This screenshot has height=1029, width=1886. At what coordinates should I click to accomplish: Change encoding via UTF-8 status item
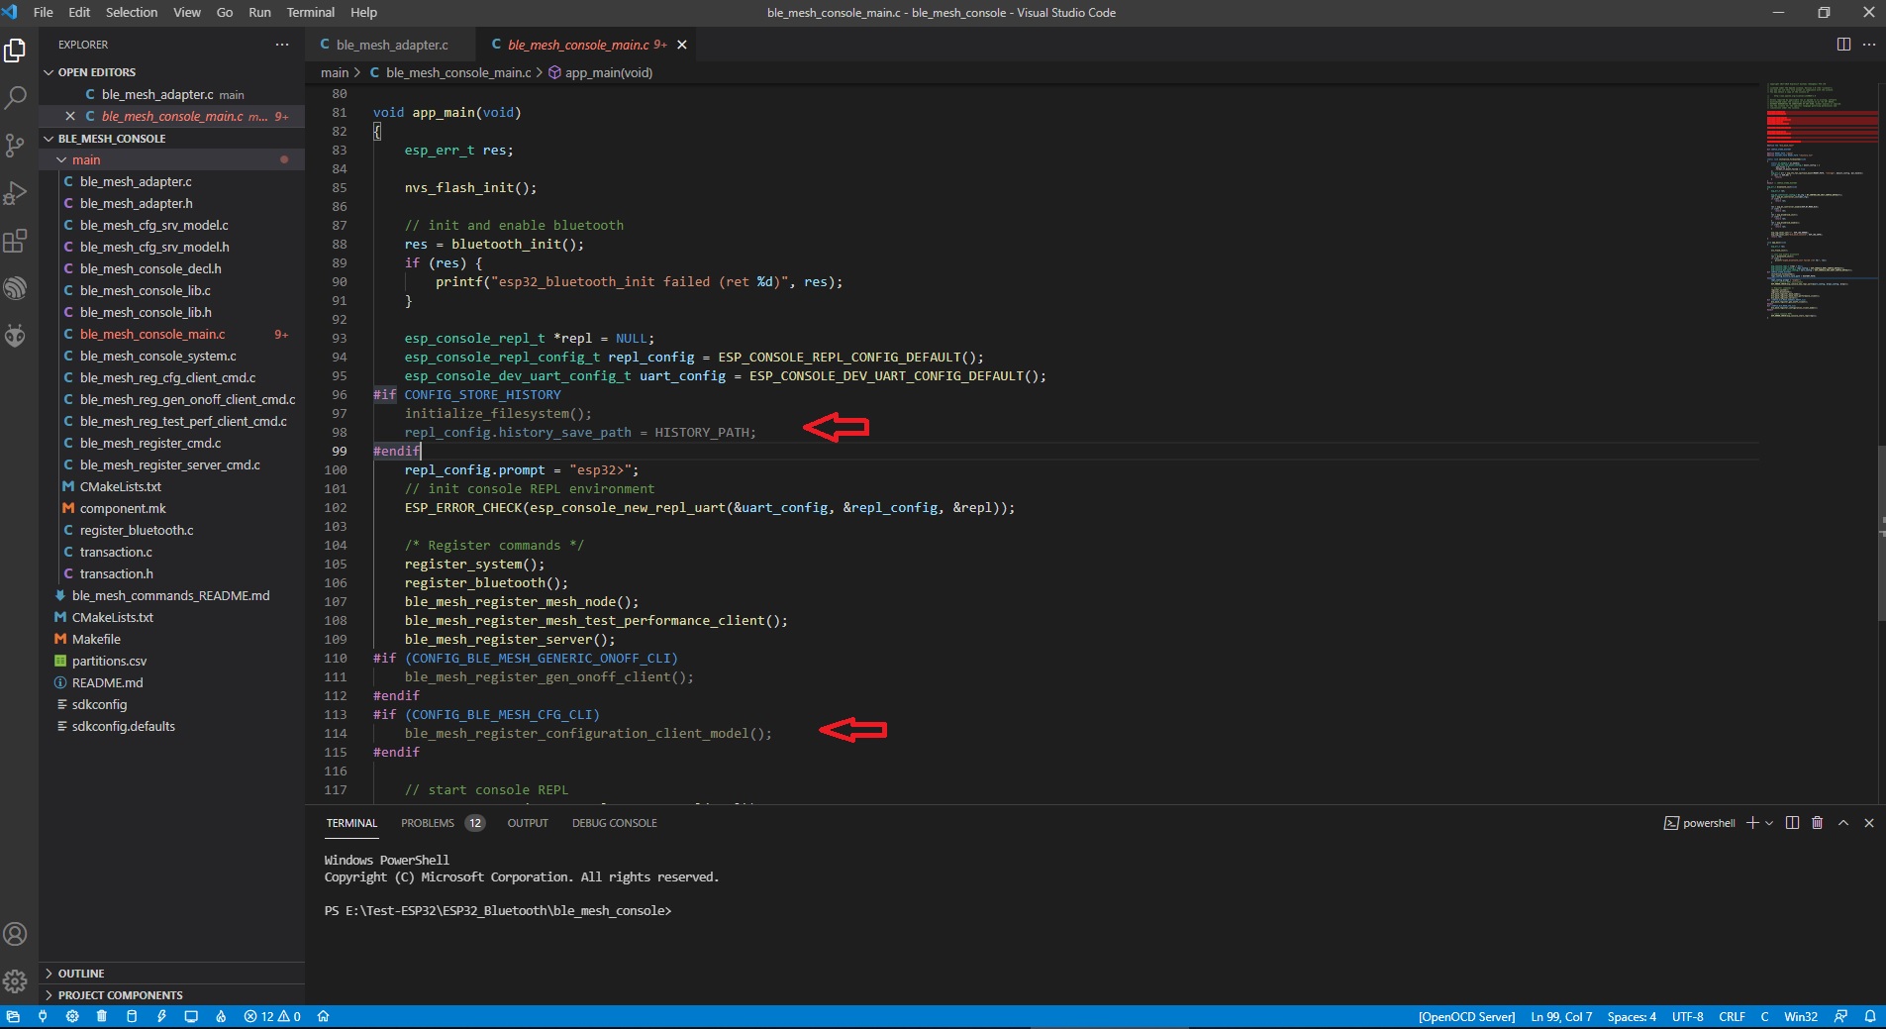tap(1688, 1016)
